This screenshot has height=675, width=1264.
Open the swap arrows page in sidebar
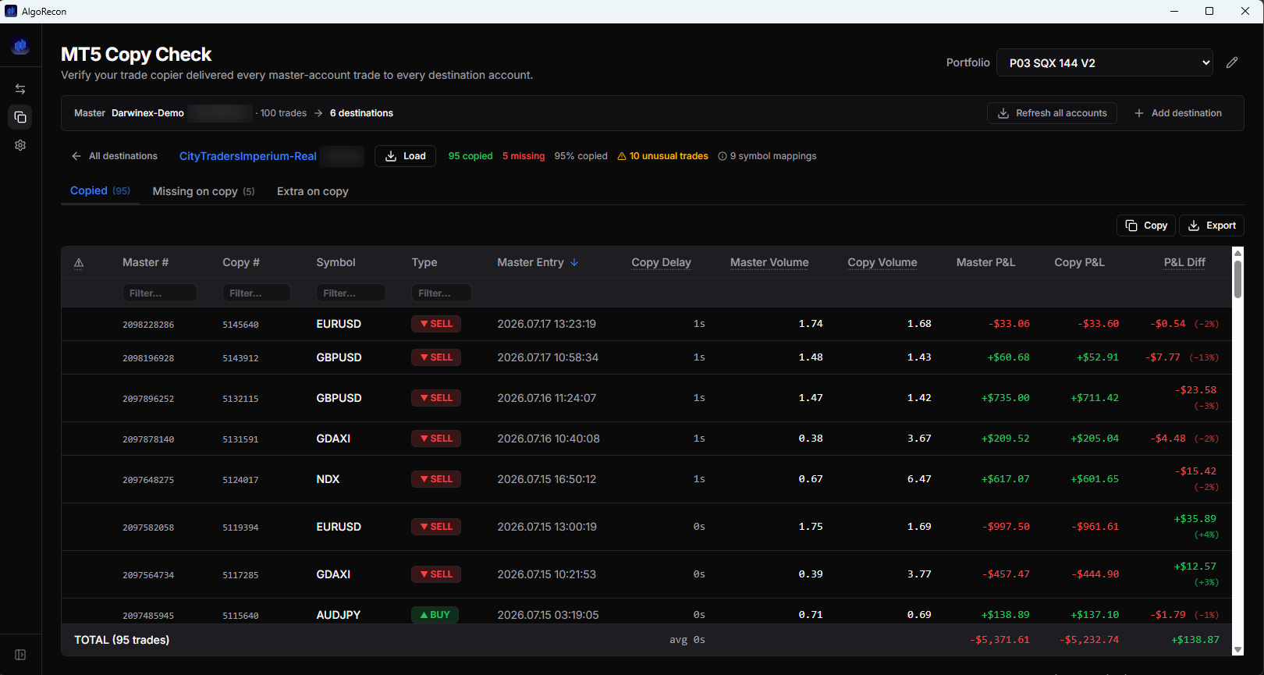pyautogui.click(x=20, y=89)
